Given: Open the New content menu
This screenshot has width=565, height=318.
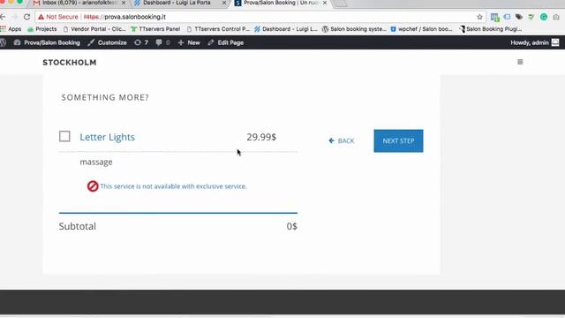Looking at the screenshot, I should (x=189, y=42).
